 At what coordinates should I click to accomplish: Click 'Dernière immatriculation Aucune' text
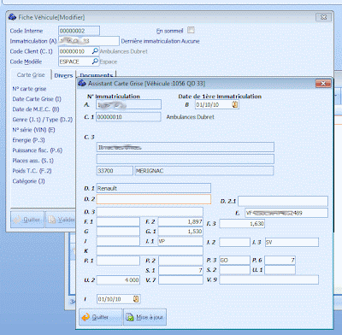[x=160, y=41]
